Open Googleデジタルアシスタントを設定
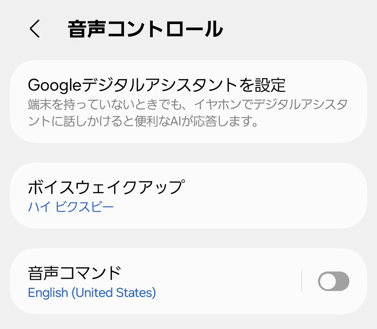This screenshot has height=329, width=377. [157, 85]
